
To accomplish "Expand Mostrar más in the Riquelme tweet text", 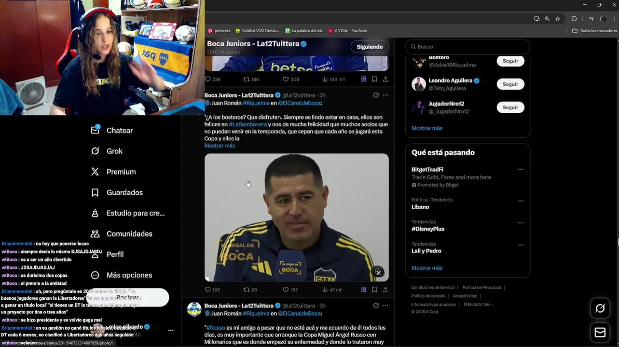I will tap(220, 146).
